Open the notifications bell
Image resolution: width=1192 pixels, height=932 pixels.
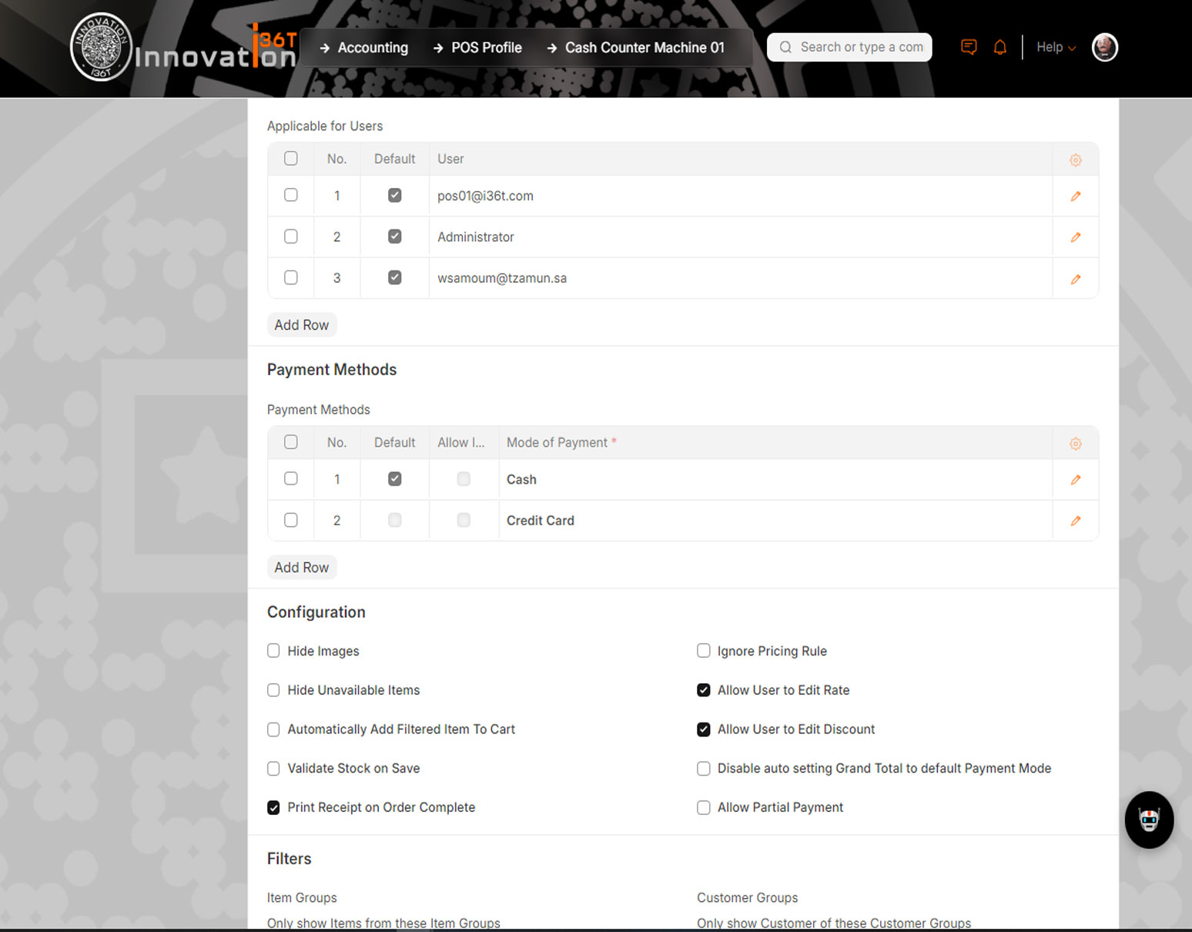[x=999, y=47]
